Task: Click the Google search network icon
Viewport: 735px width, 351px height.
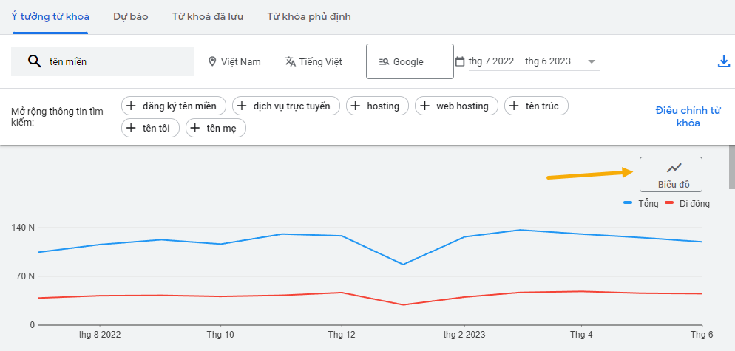Action: pyautogui.click(x=384, y=61)
